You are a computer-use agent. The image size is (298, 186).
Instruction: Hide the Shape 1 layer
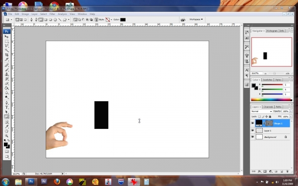click(x=253, y=123)
